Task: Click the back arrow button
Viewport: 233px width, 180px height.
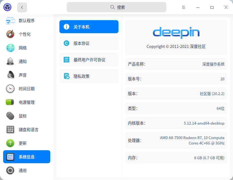Action: (x=22, y=7)
